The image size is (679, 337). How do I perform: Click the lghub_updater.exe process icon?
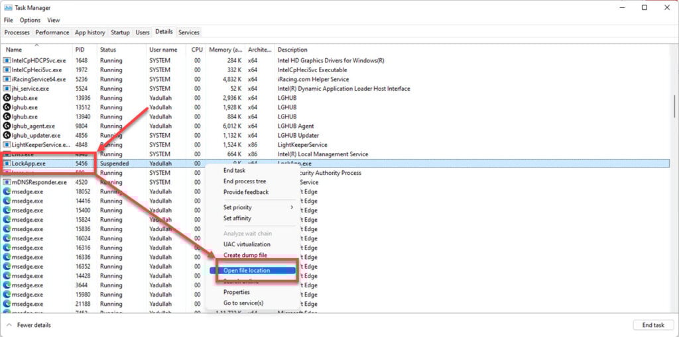tap(7, 136)
